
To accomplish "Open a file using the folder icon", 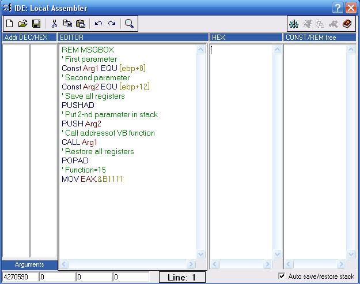I will pos(22,24).
